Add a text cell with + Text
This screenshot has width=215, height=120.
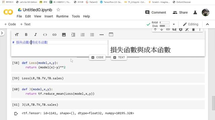25,24
